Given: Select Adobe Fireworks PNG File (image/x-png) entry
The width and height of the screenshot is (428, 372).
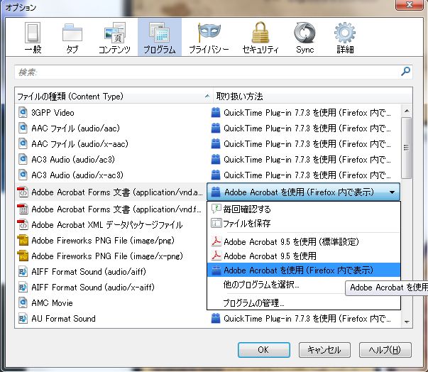Looking at the screenshot, I should pos(107,256).
